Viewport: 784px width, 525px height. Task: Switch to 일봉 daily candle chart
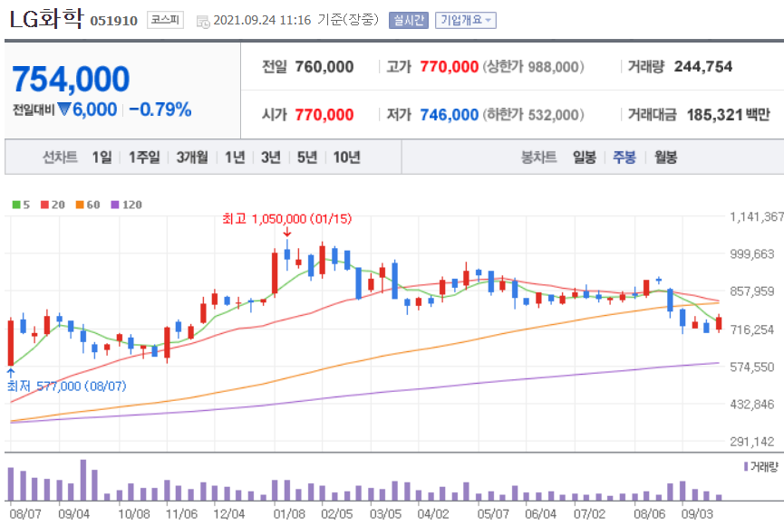585,157
